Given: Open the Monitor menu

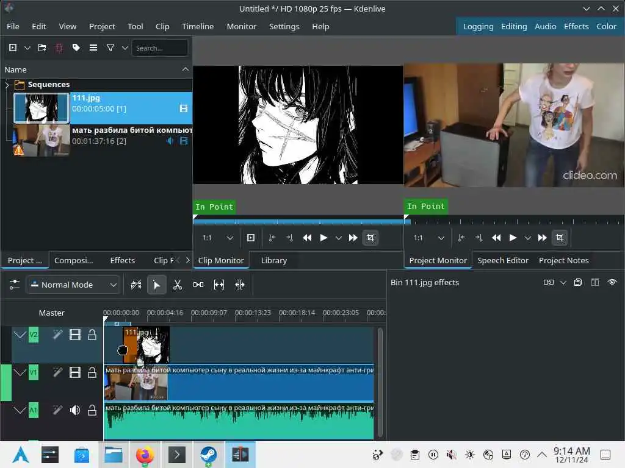Looking at the screenshot, I should pos(242,26).
